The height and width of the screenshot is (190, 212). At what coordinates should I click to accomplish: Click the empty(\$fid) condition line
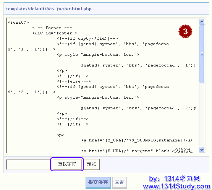[87, 39]
